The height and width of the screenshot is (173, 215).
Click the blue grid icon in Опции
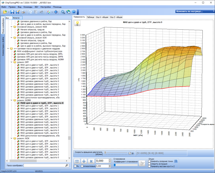click(176, 161)
